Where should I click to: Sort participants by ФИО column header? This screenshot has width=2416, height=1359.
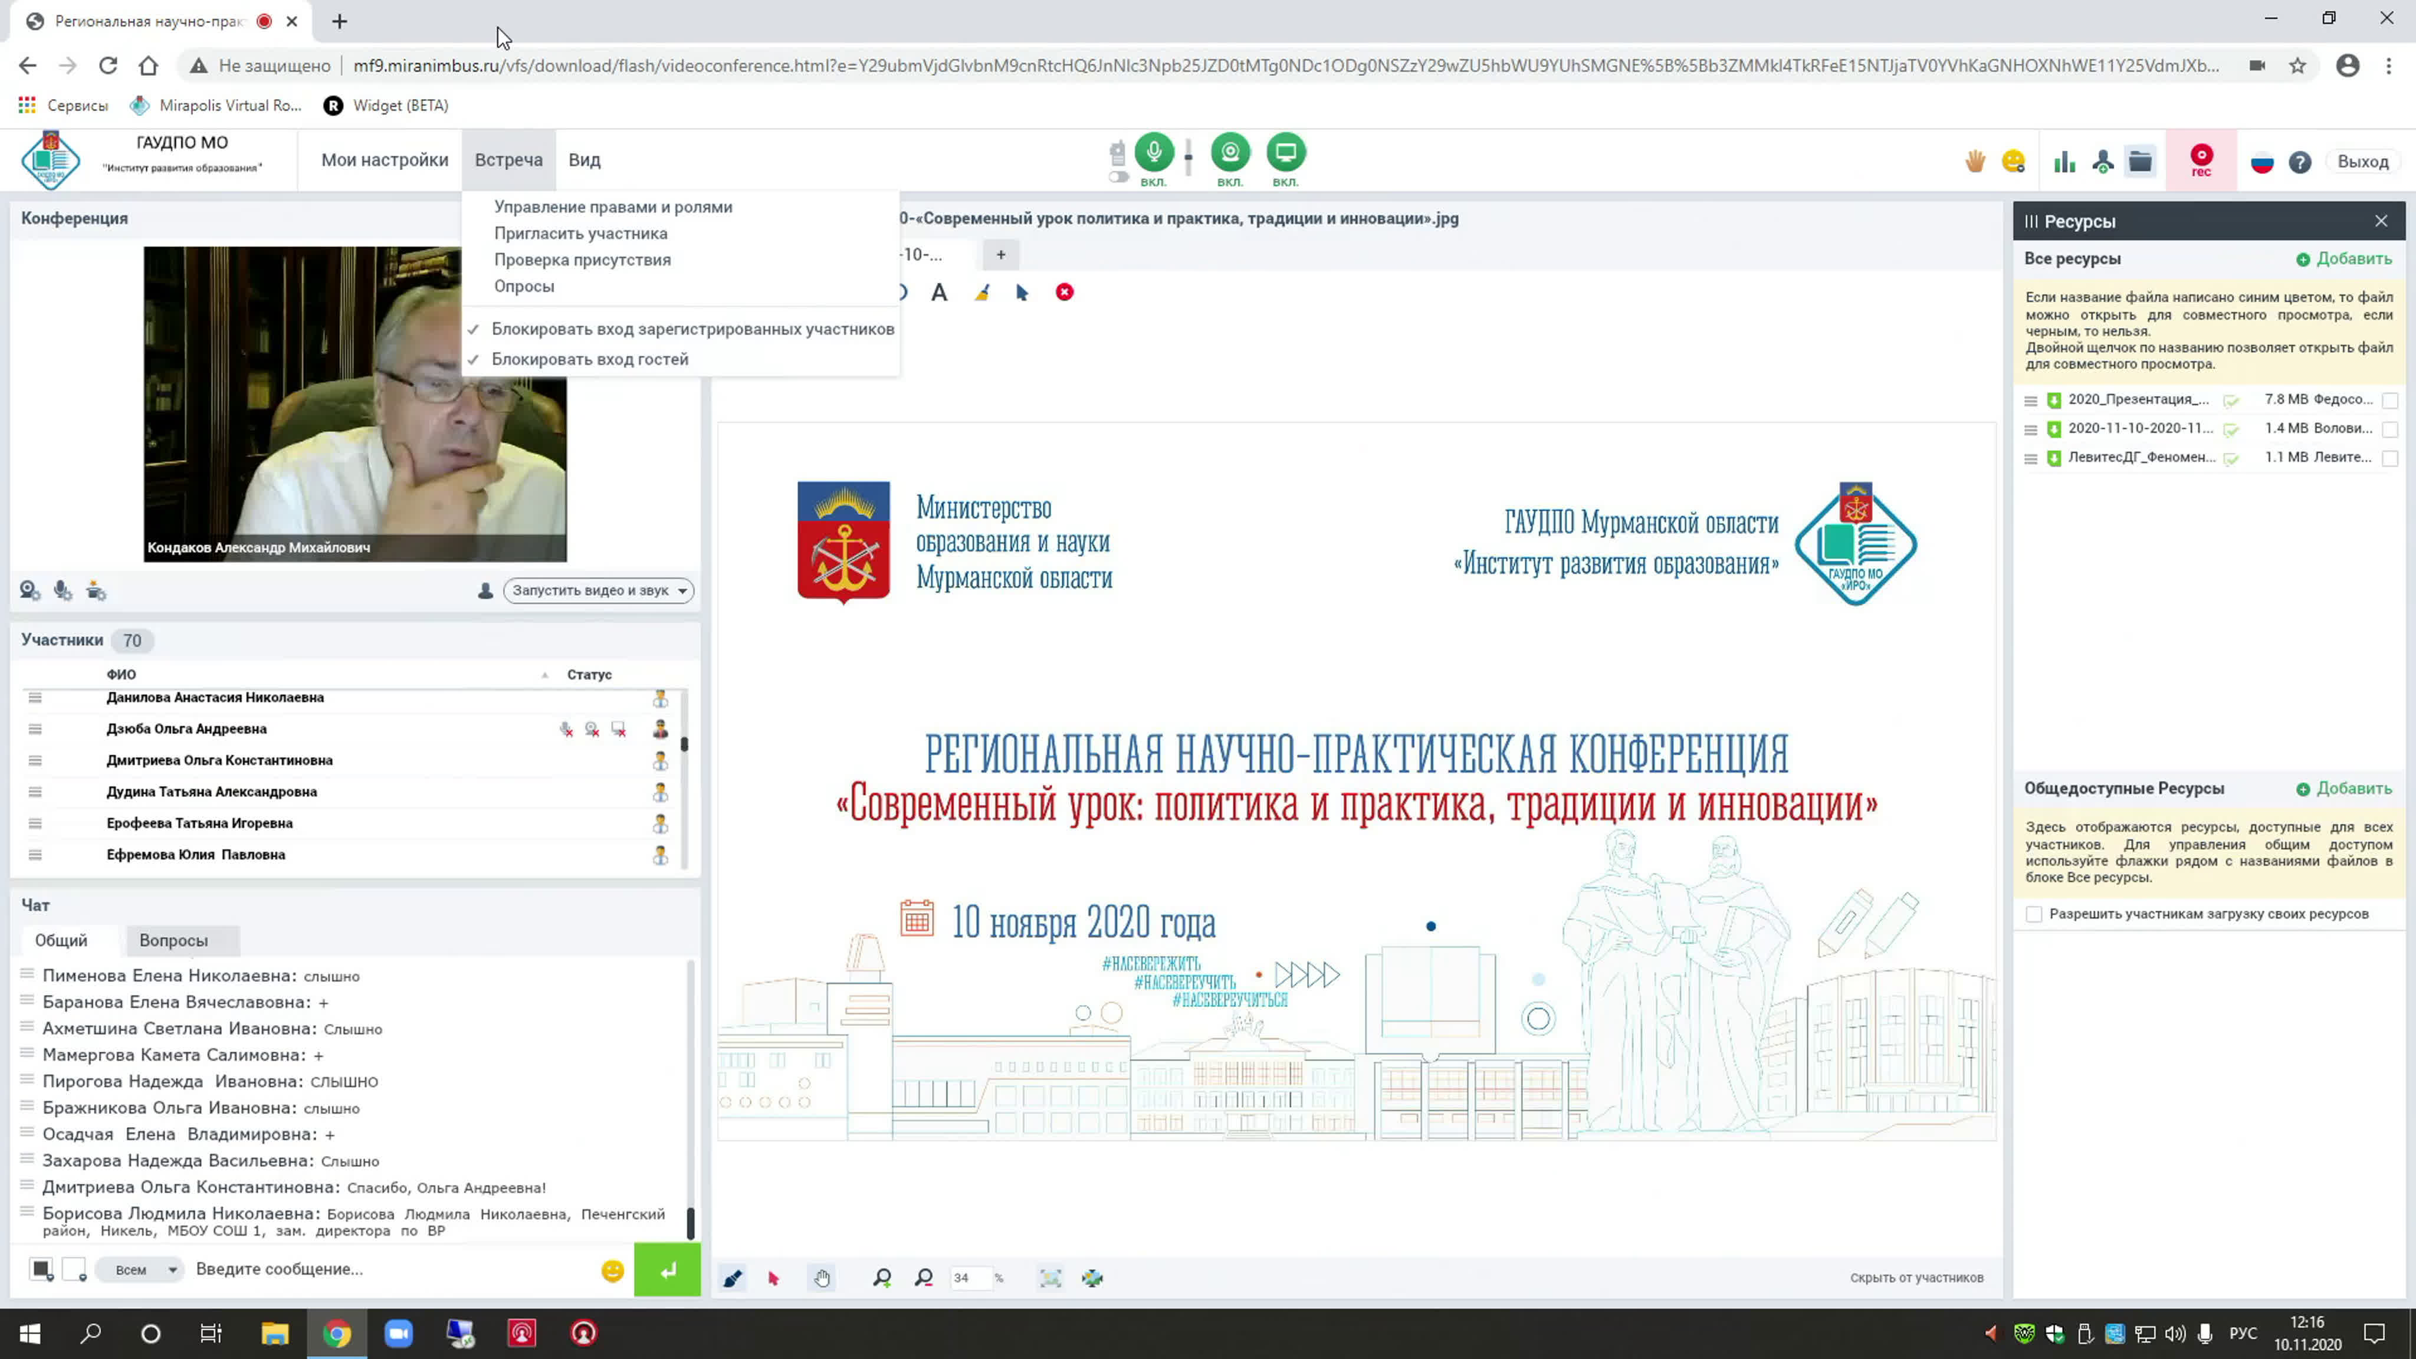[x=121, y=674]
